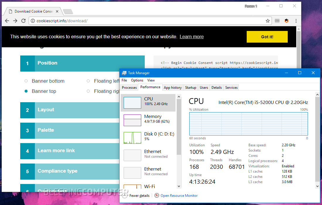
Task: Expand the Learn more link section
Action: pyautogui.click(x=70, y=151)
